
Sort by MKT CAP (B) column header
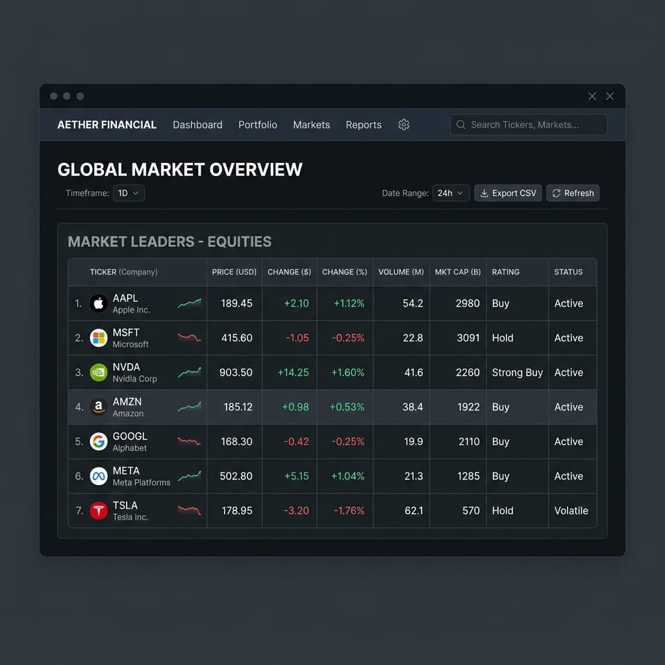coord(458,272)
